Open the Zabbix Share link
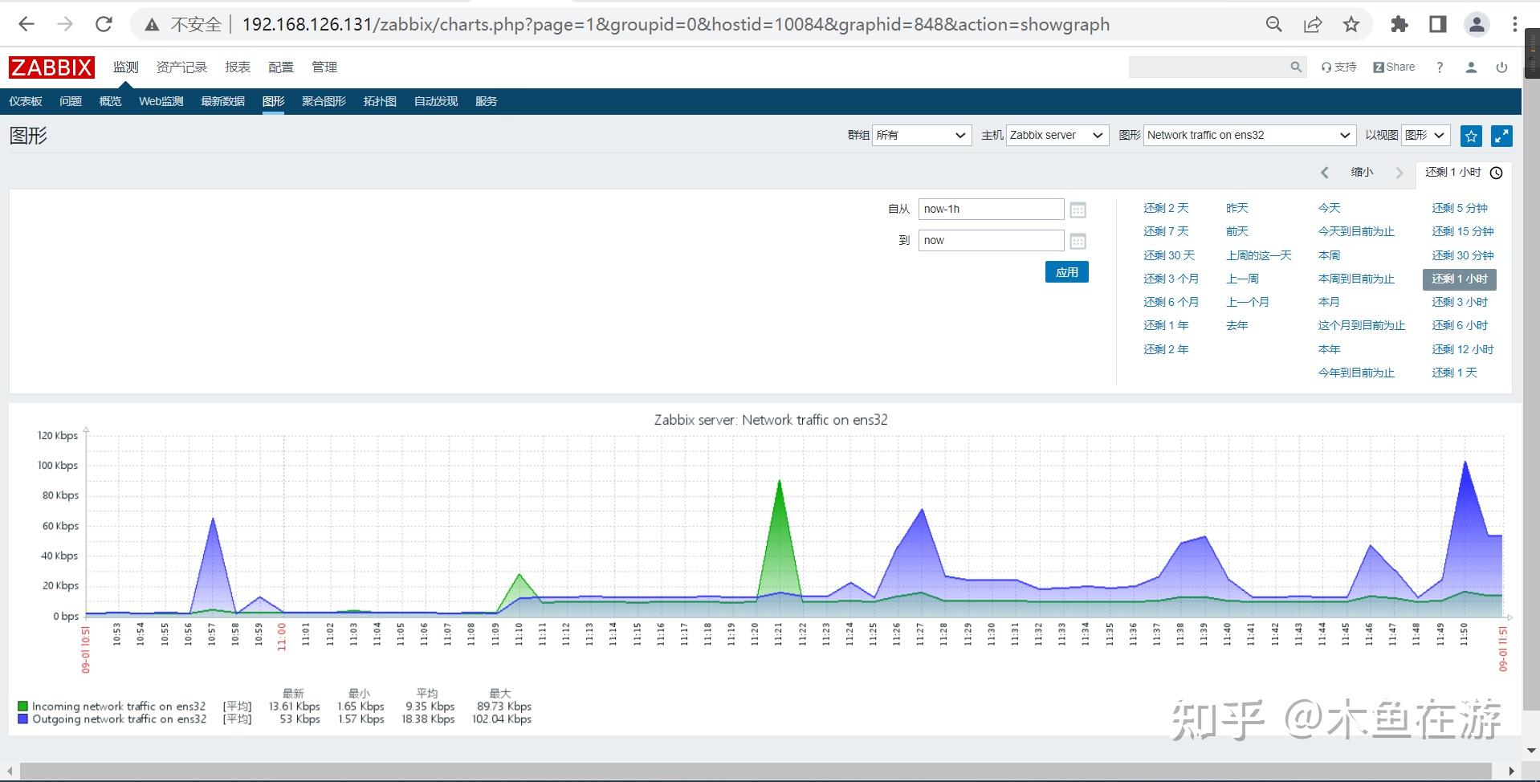 point(1394,67)
